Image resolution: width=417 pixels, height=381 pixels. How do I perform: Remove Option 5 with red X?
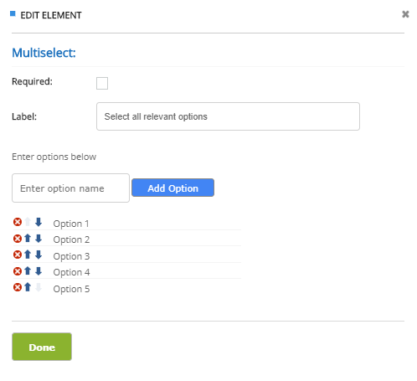coord(18,287)
